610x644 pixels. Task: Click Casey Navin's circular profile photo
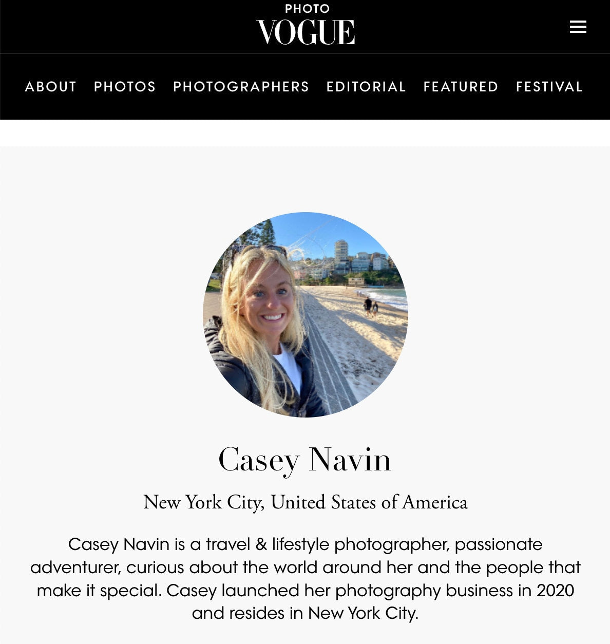(305, 314)
